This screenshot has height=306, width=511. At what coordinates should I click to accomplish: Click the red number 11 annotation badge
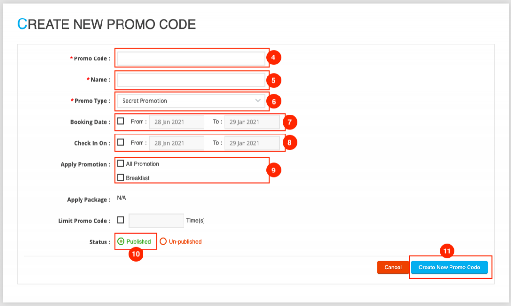point(447,251)
